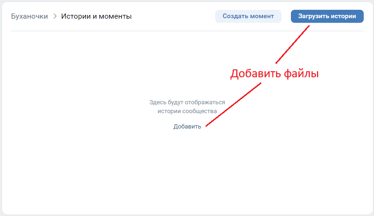This screenshot has height=216, width=374.
Task: Go back to 'Буханочки' breadcrumb link
Action: pos(29,16)
